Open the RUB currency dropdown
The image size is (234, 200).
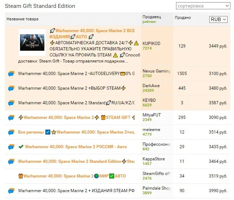pyautogui.click(x=218, y=19)
